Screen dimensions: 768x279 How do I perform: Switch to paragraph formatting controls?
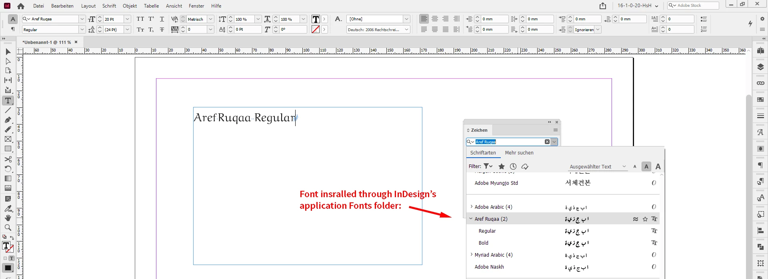click(13, 29)
